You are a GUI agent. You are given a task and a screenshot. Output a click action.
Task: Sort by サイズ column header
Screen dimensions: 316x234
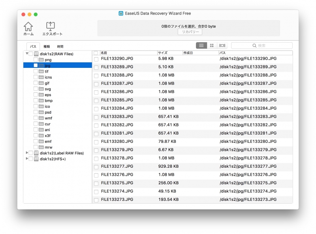(x=169, y=53)
